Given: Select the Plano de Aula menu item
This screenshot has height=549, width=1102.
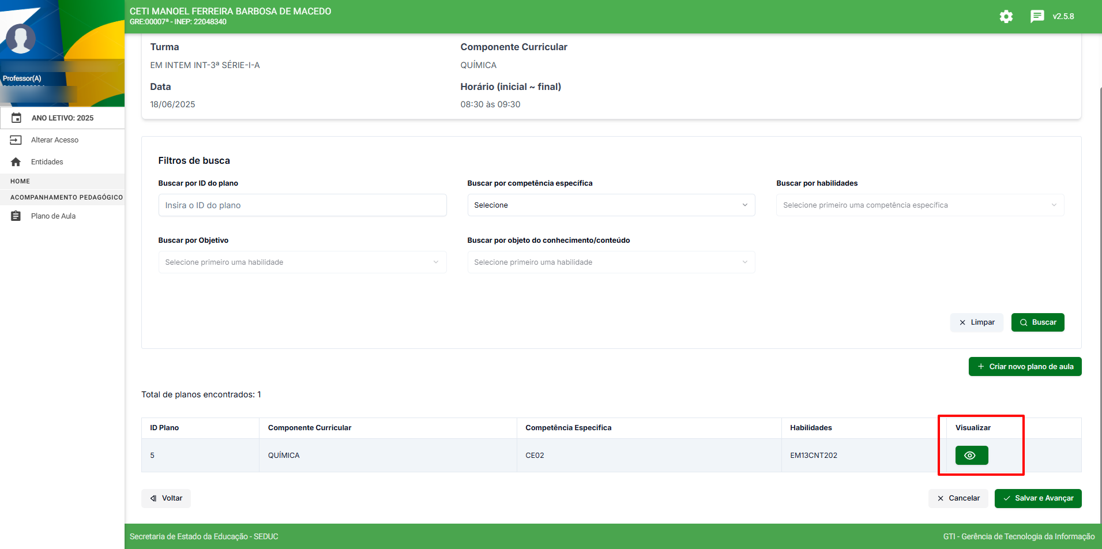Looking at the screenshot, I should point(53,216).
